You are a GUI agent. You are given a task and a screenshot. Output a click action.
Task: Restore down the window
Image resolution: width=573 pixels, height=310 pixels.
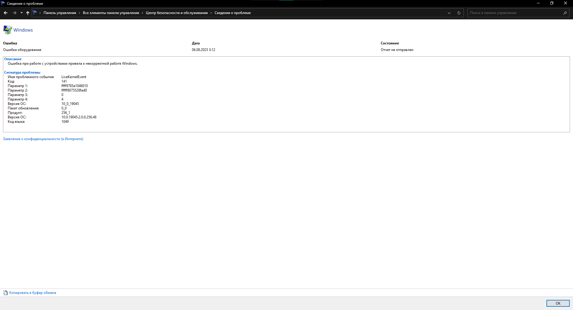(x=552, y=3)
